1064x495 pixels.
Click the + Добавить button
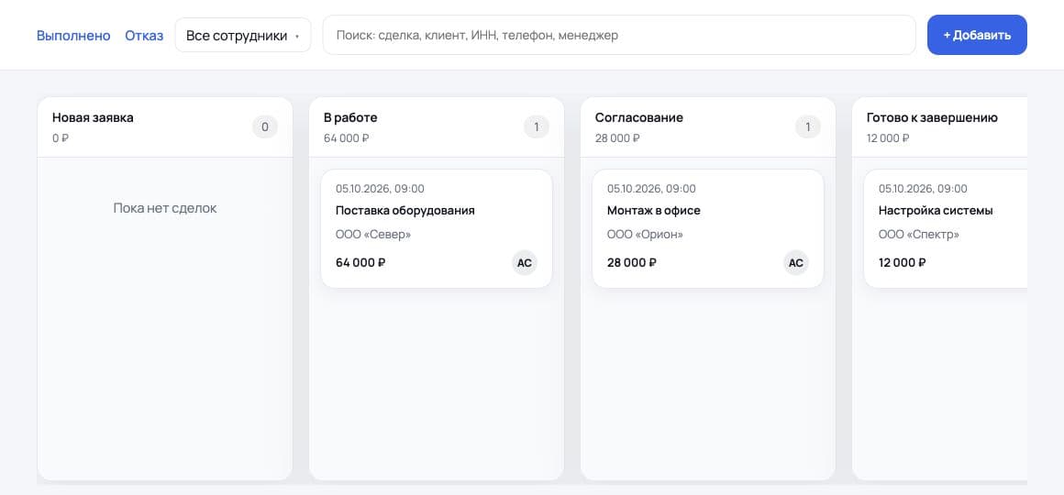point(977,35)
